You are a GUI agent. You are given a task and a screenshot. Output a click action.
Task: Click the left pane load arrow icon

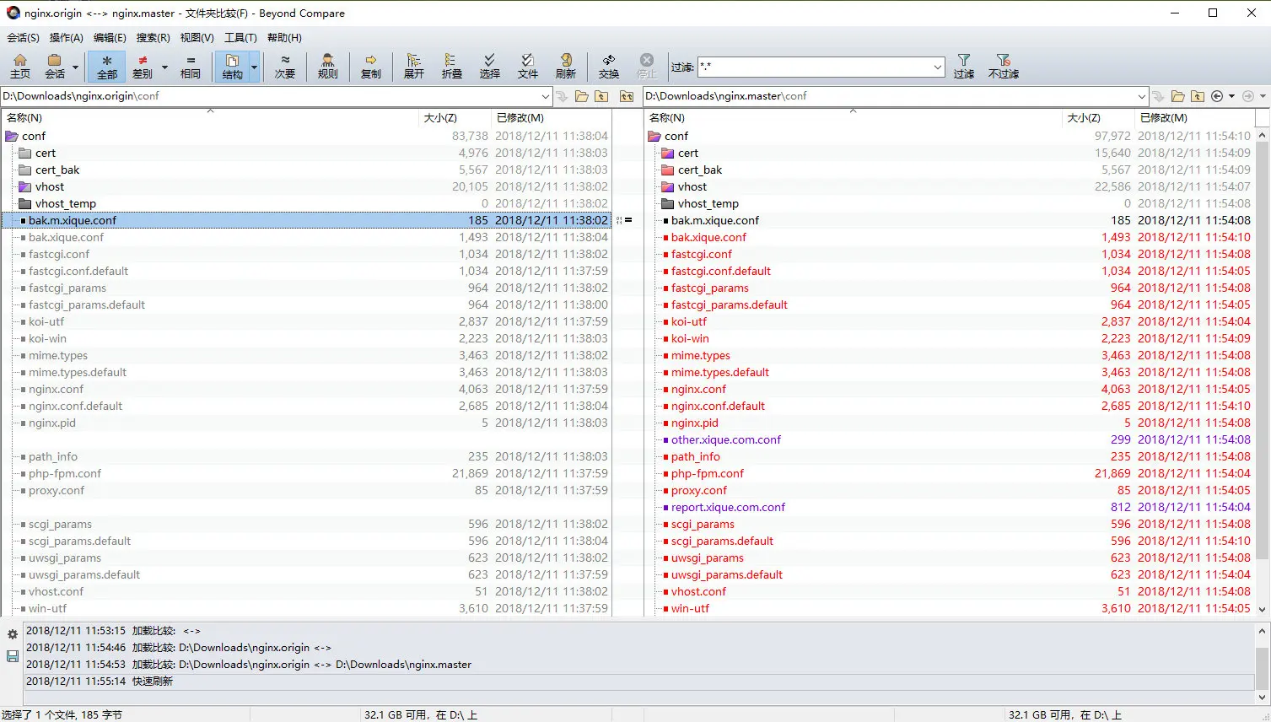(x=563, y=96)
